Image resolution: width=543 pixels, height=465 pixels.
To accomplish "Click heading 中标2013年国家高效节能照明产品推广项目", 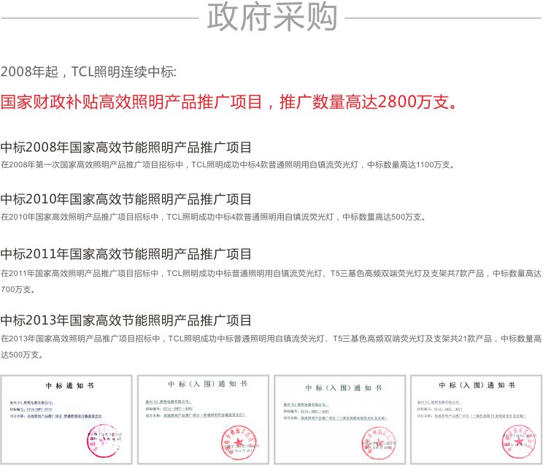I will pyautogui.click(x=126, y=320).
